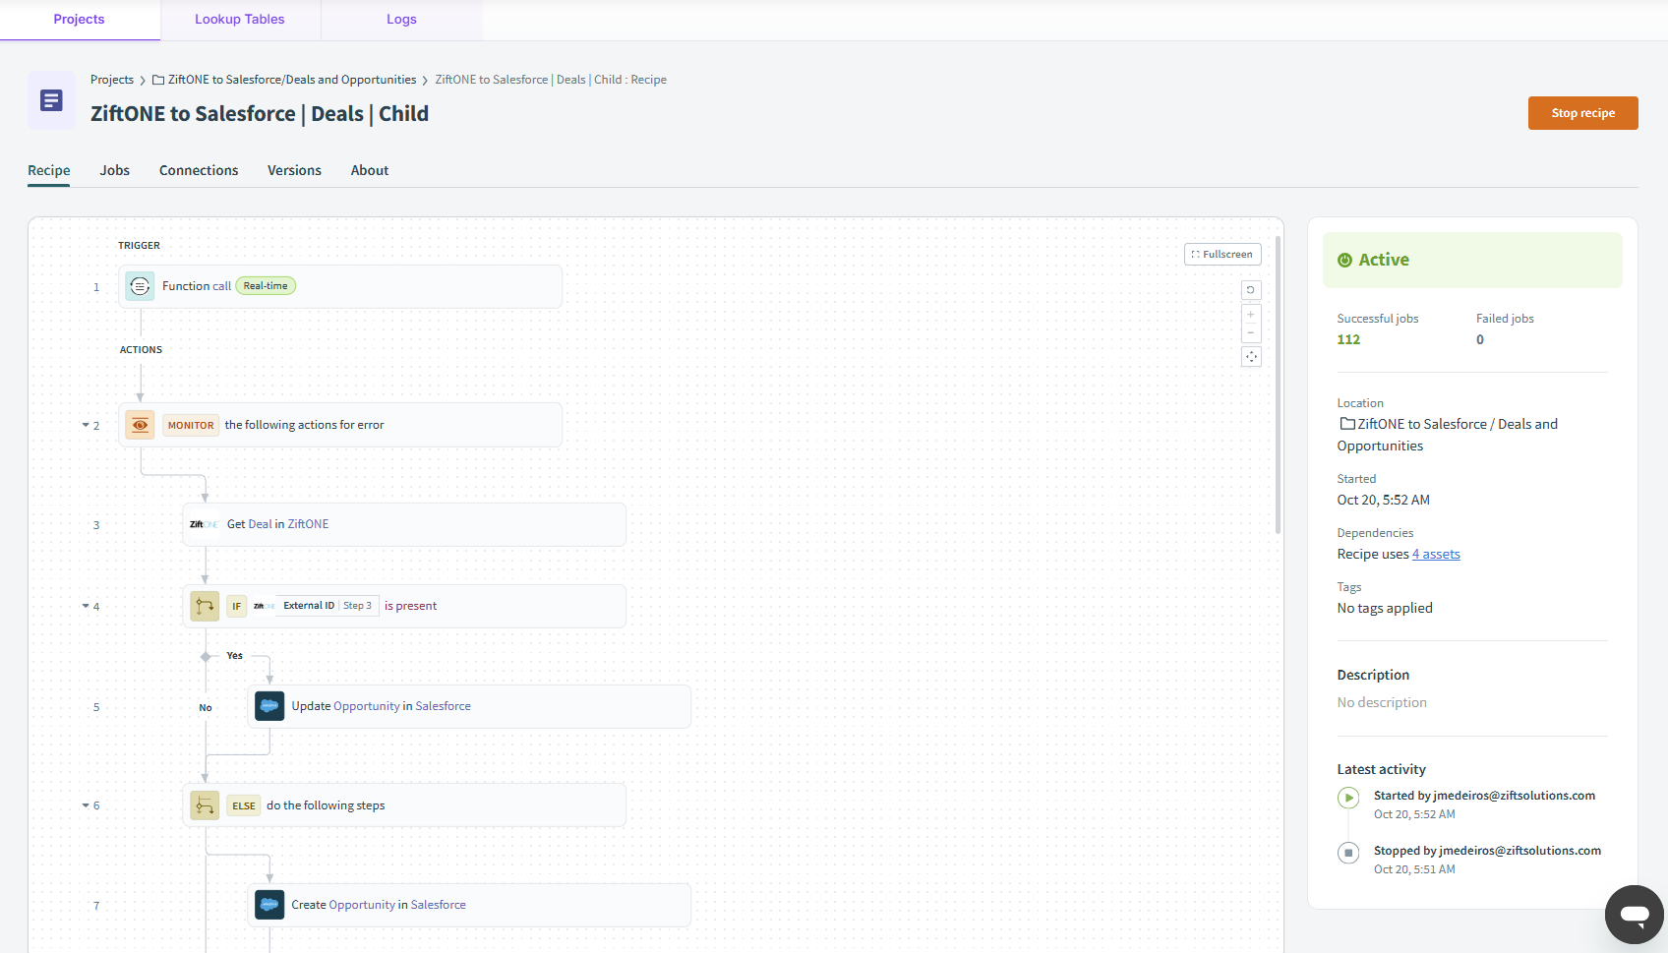Screen dimensions: 1668x953
Task: Click 'Started by jmedeiros@ziftsolutions.com' activity entry
Action: point(1484,796)
